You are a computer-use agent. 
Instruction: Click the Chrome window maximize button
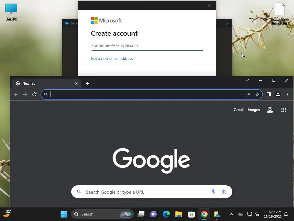click(x=274, y=81)
